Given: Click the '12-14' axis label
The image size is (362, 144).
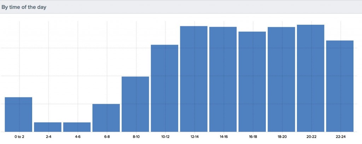Looking at the screenshot, I should point(195,137).
